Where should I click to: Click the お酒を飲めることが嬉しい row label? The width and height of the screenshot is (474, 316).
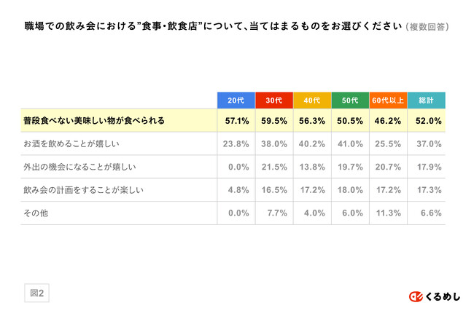coord(76,143)
